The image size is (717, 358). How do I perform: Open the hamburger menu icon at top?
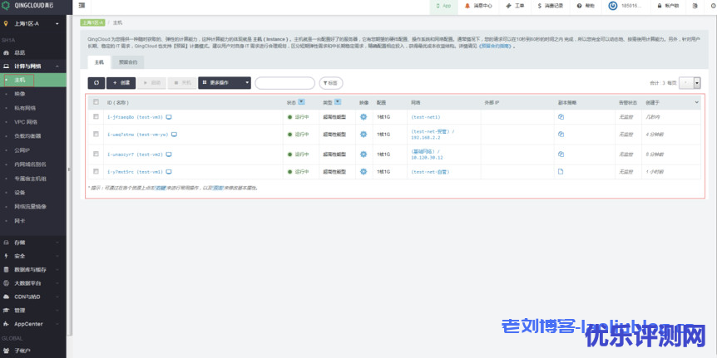82,6
